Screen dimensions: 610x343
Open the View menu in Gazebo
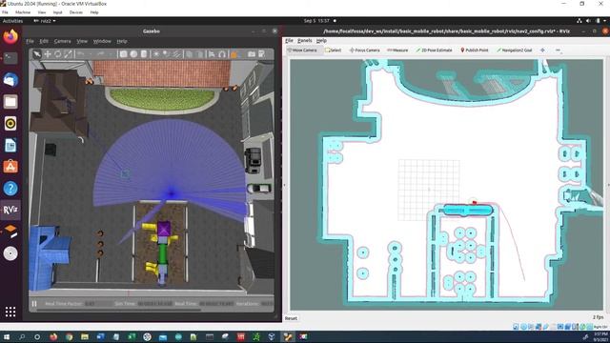(x=82, y=41)
